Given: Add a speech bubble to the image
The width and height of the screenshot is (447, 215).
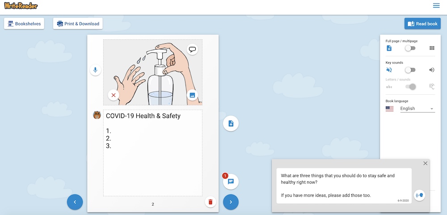Looking at the screenshot, I should point(192,49).
